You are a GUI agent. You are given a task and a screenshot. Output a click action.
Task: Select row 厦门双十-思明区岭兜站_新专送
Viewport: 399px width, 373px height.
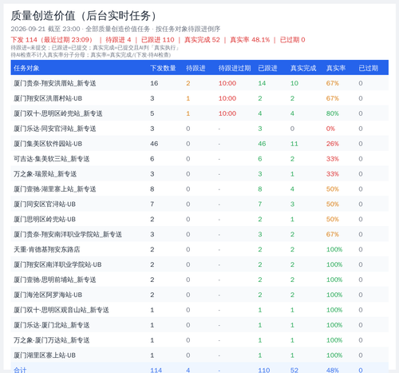click(199, 113)
